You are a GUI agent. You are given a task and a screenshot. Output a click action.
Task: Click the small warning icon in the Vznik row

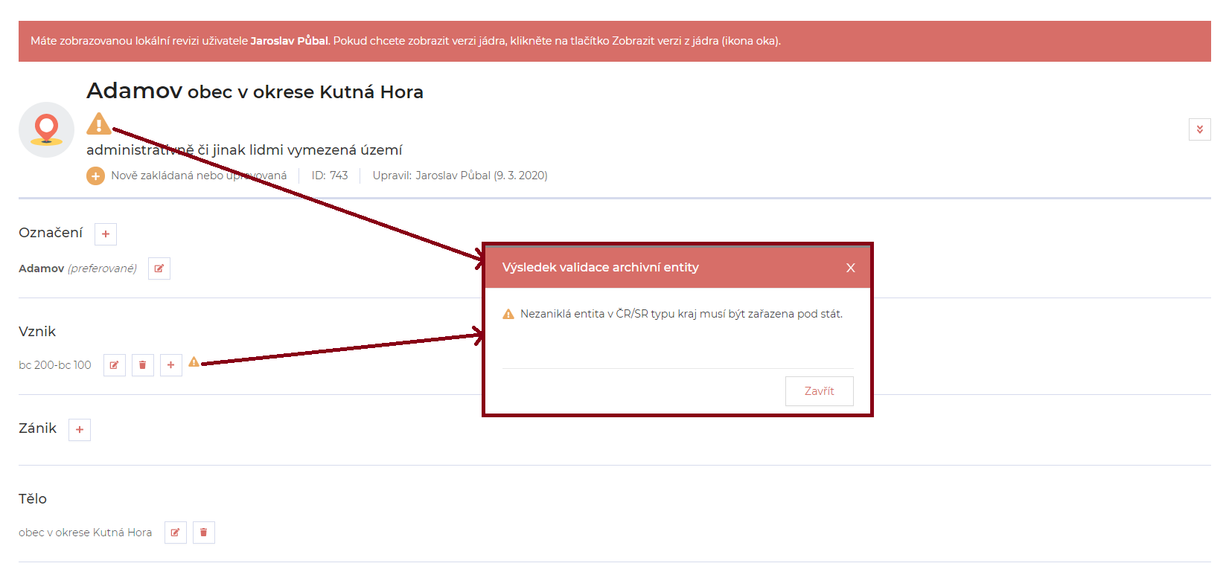click(194, 362)
